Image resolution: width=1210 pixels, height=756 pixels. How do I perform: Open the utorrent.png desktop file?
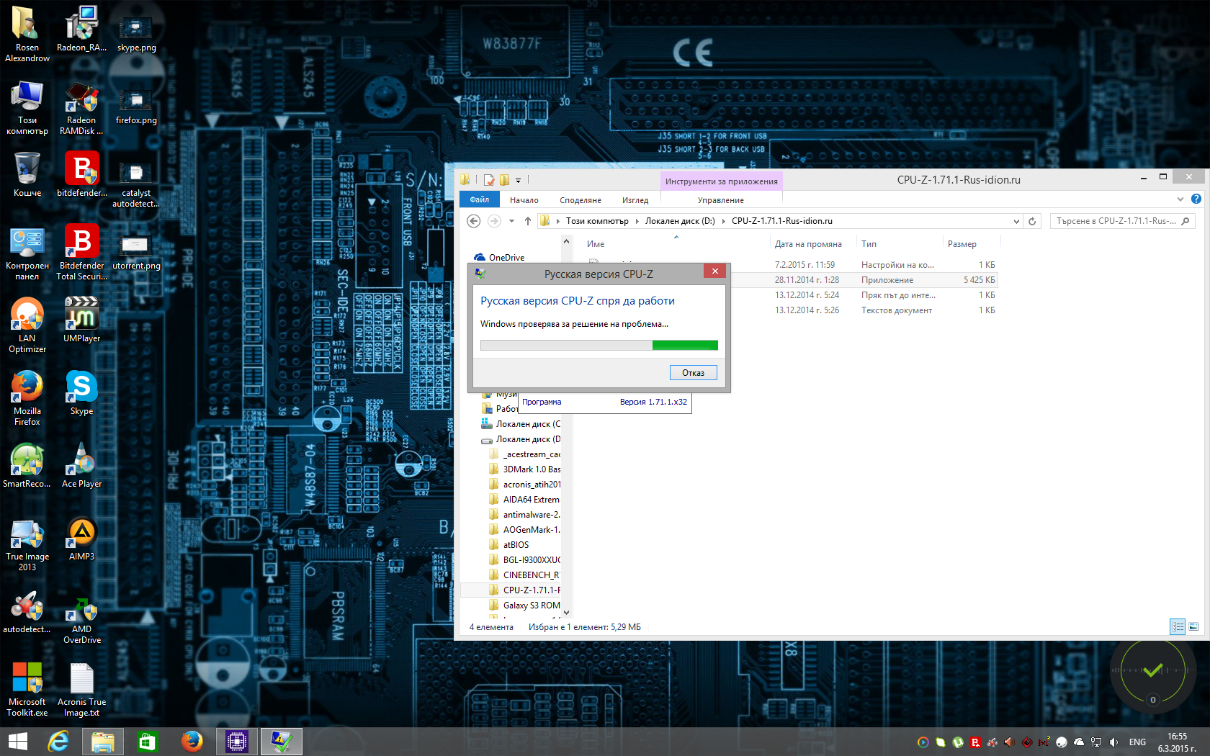(136, 252)
